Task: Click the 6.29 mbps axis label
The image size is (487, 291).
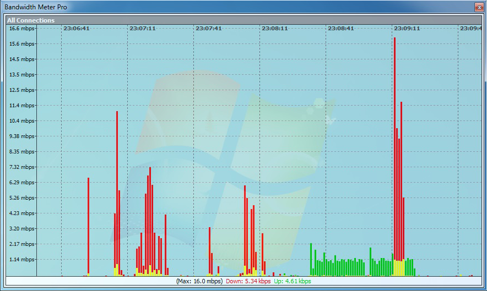Action: [21, 183]
